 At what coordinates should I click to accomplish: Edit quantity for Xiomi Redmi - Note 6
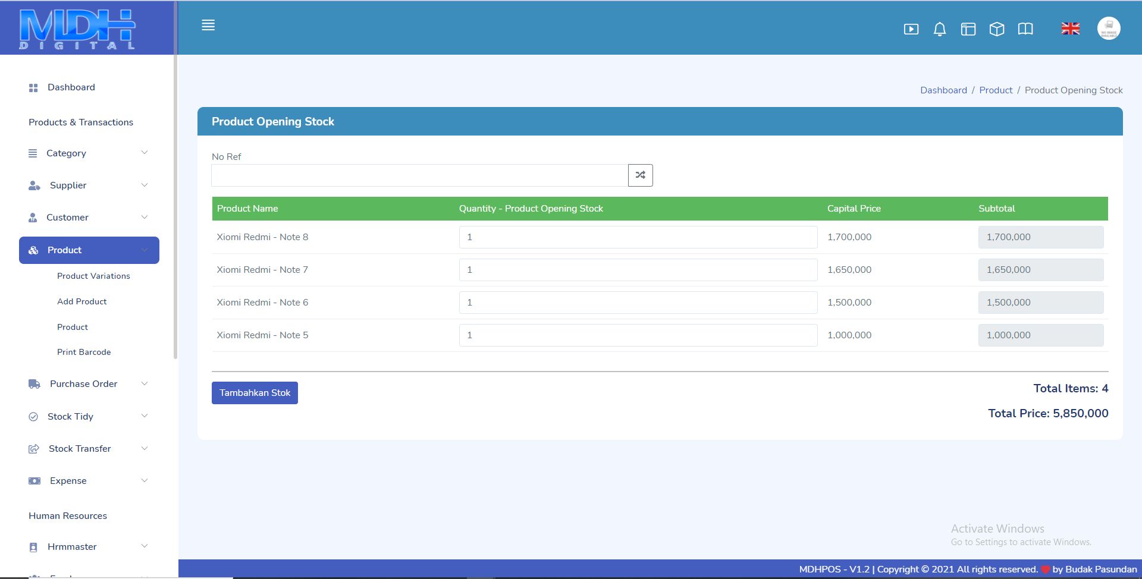pyautogui.click(x=638, y=303)
